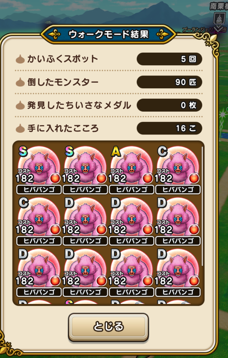Click the slime icon beside 手に入れたこころ
The height and width of the screenshot is (358, 228).
[20, 128]
